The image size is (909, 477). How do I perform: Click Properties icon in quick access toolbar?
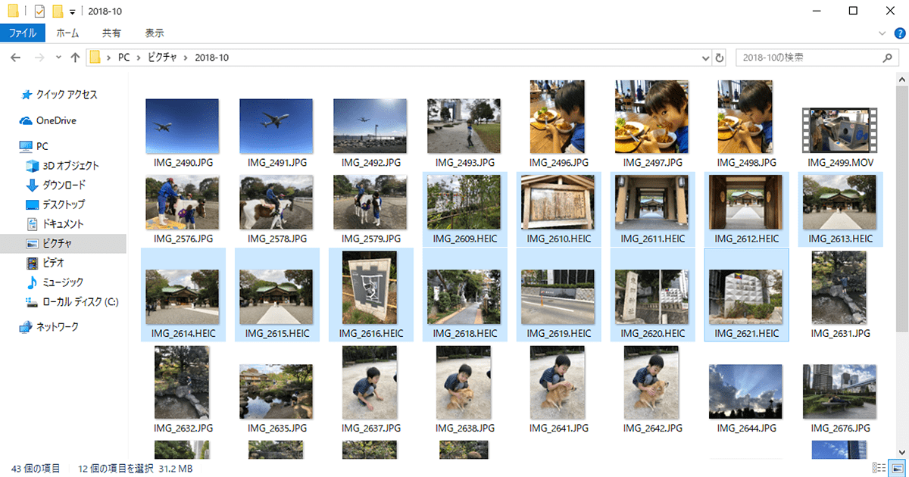[40, 11]
